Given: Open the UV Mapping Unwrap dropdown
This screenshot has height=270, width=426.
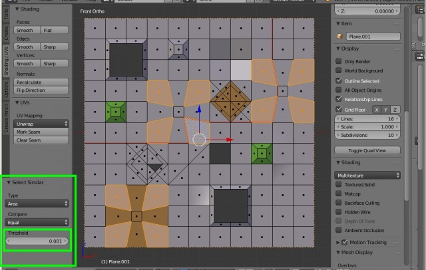Looking at the screenshot, I should pyautogui.click(x=41, y=124).
